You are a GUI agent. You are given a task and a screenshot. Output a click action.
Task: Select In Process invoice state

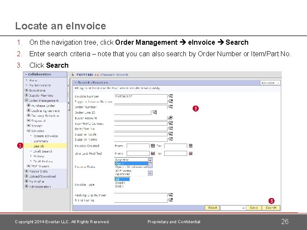[x=131, y=170]
